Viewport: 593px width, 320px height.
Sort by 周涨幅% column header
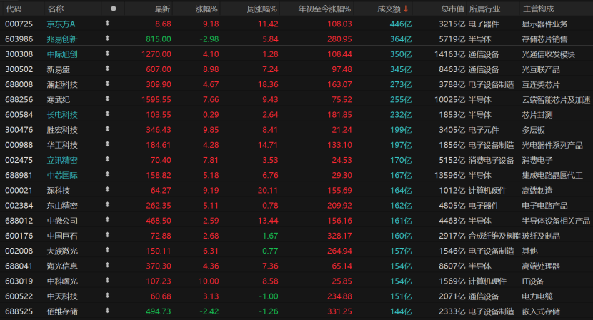tap(261, 9)
